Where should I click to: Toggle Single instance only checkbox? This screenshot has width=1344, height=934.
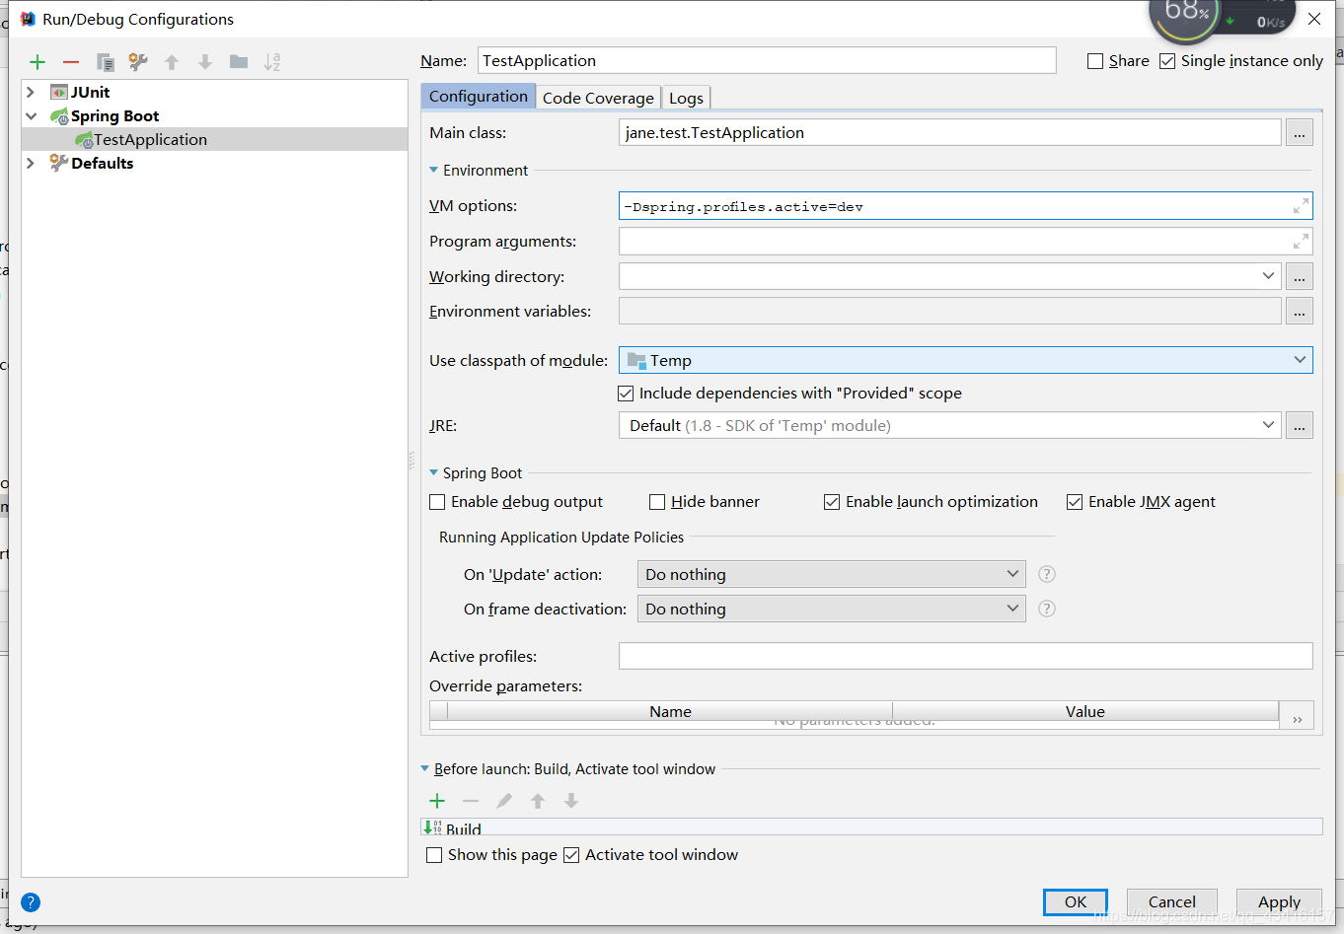coord(1167,61)
